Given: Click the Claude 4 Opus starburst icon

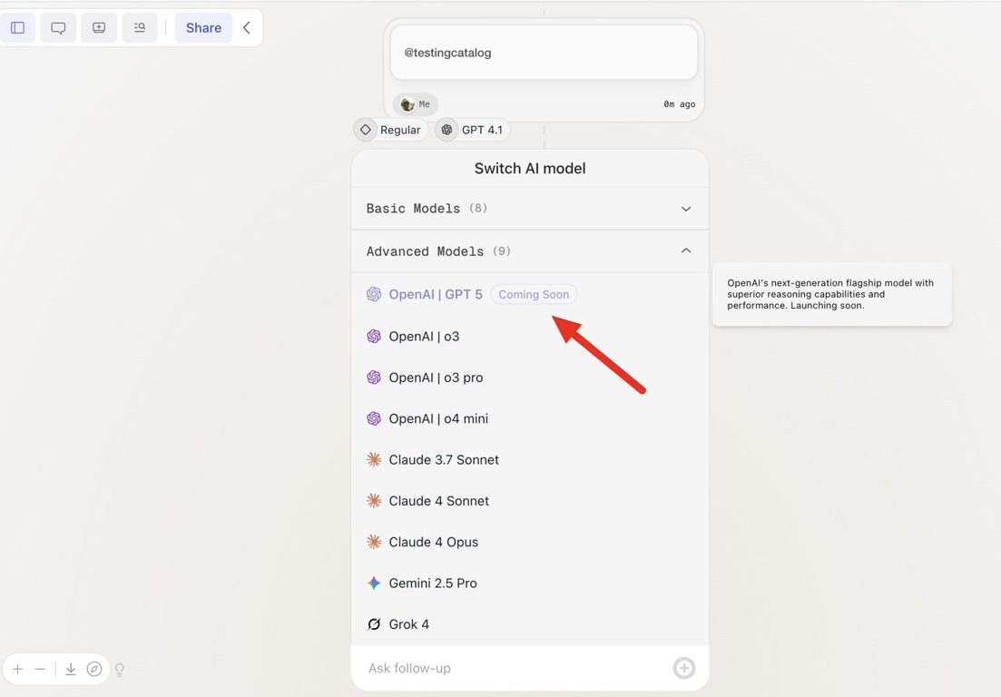Looking at the screenshot, I should [x=374, y=542].
